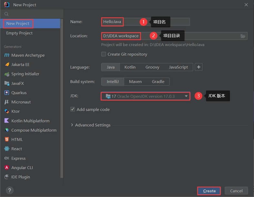Select Groovy as the language
Screen dimensions: 254x197
point(152,67)
